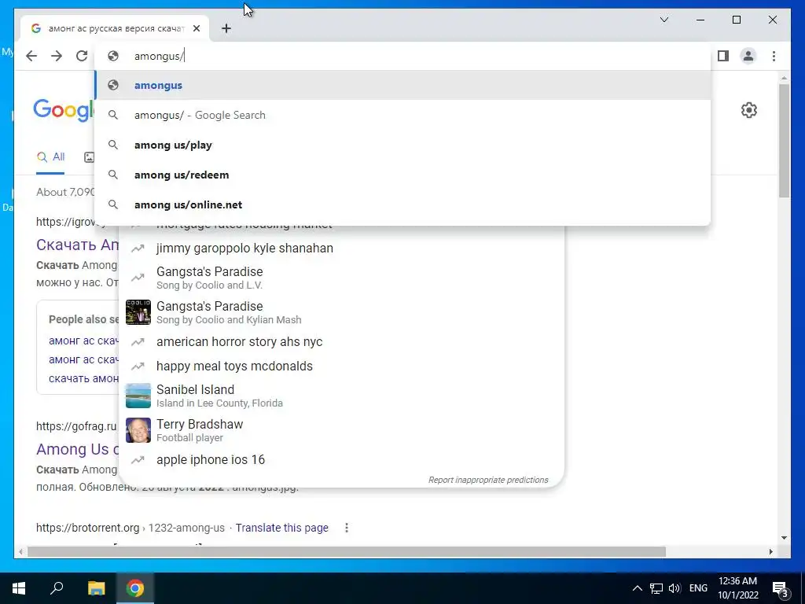Select Sanibel Island suggestion text
Viewport: 805px width, 604px height.
219,396
